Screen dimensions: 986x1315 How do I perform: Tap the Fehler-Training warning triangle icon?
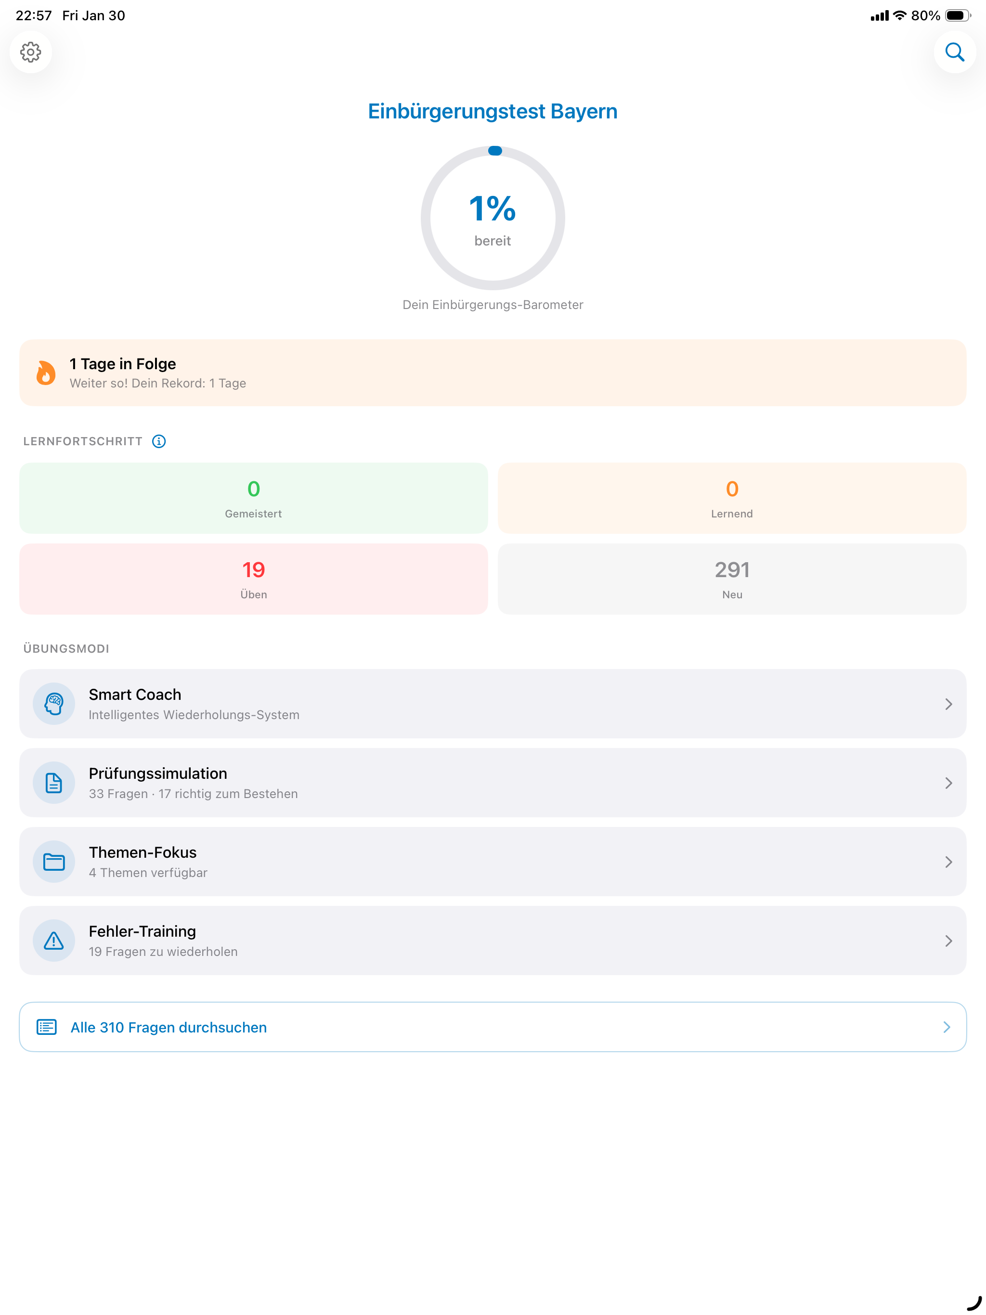54,941
